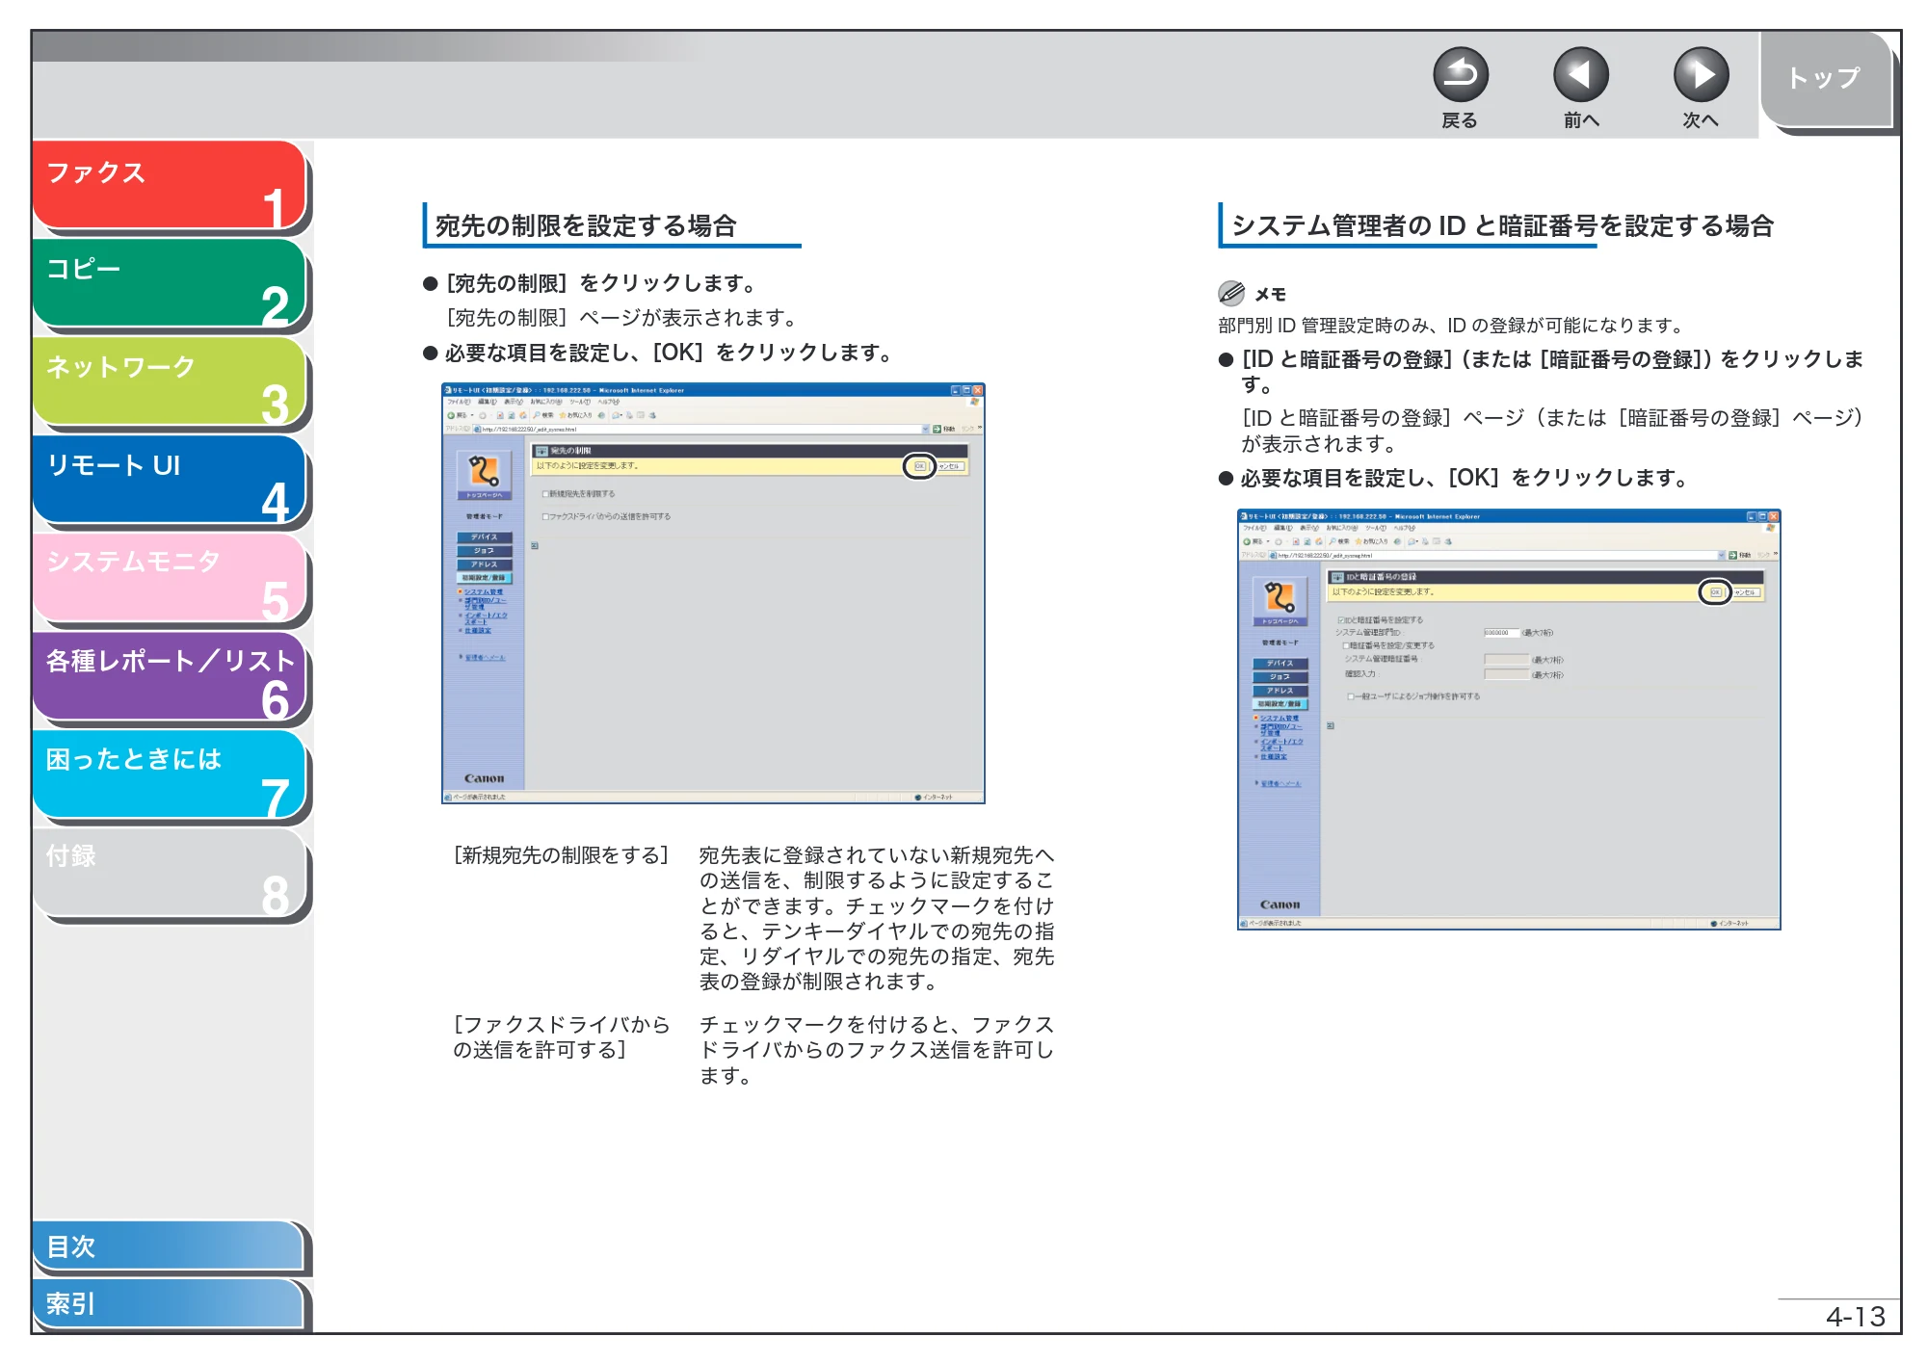Click IE refresh icon in 宛先の制限 screenshot
Image resolution: width=1927 pixels, height=1363 pixels.
click(512, 415)
